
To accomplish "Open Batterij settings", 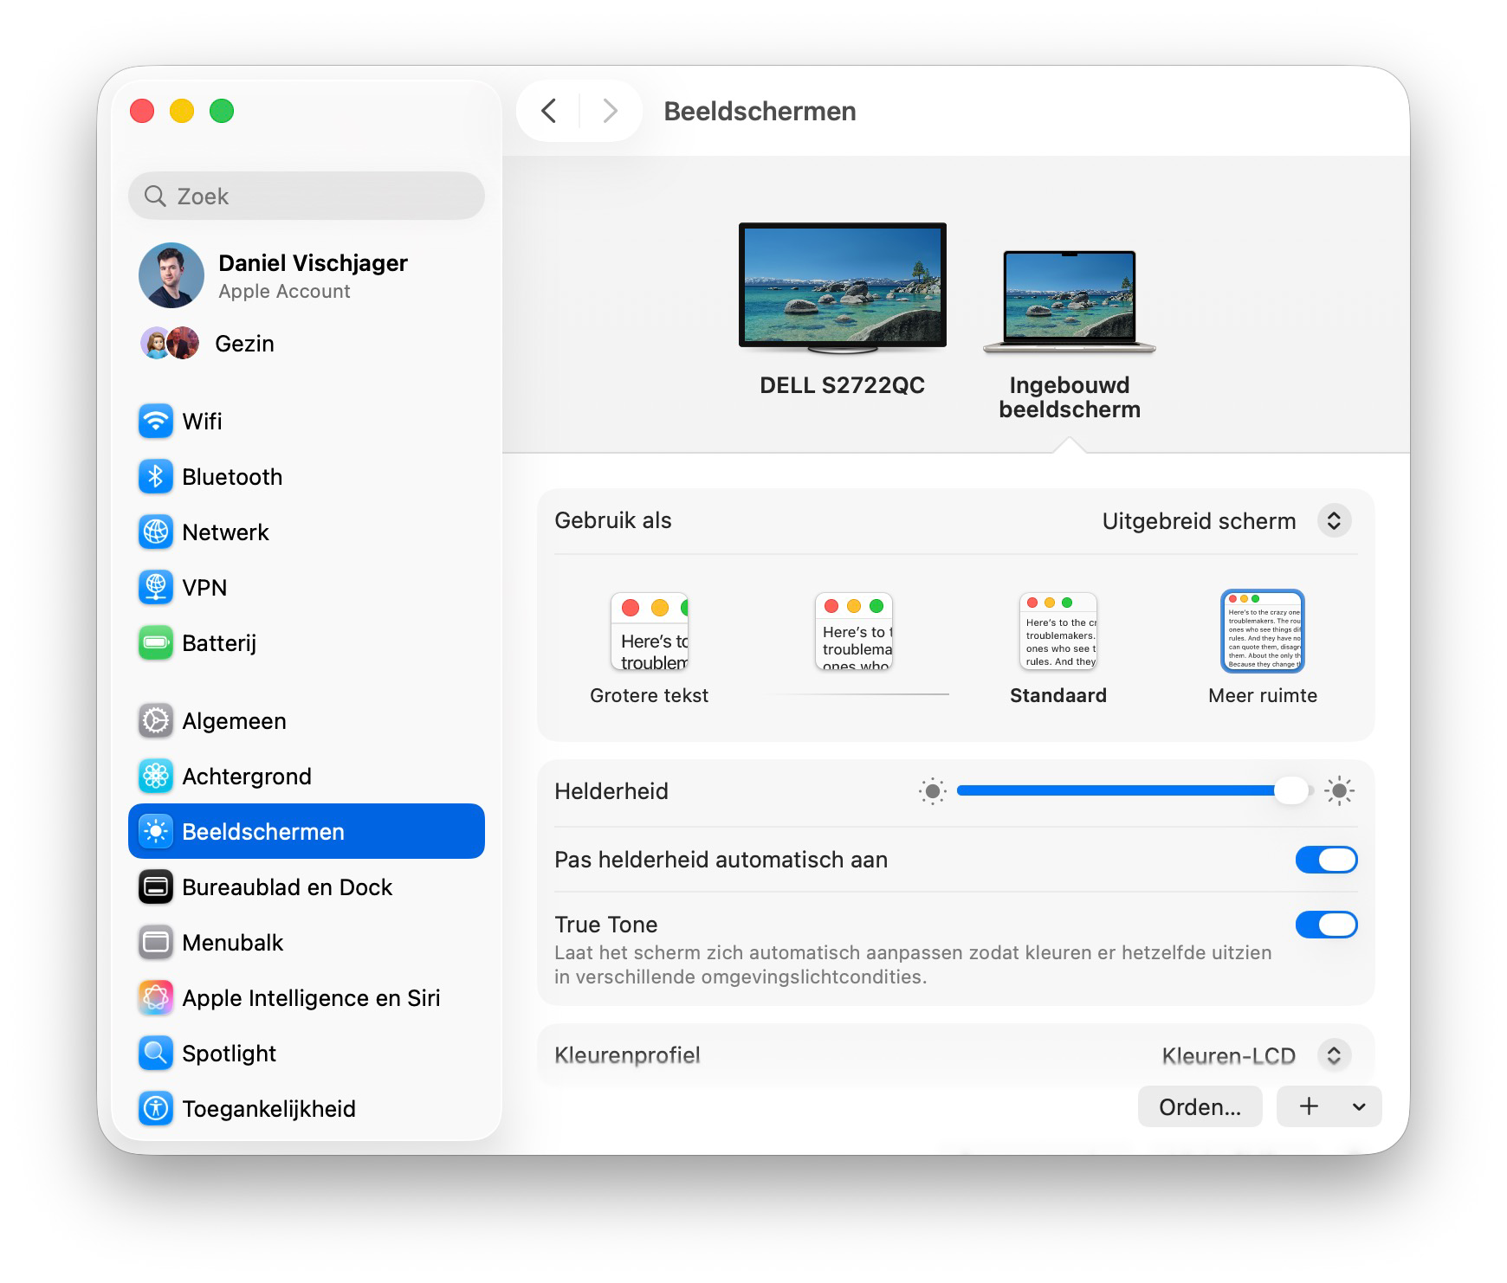I will tap(218, 643).
